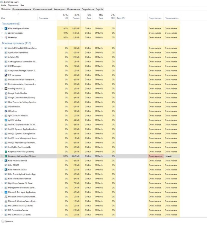Open the Параметры menu
207x225 pixels.
[13, 5]
